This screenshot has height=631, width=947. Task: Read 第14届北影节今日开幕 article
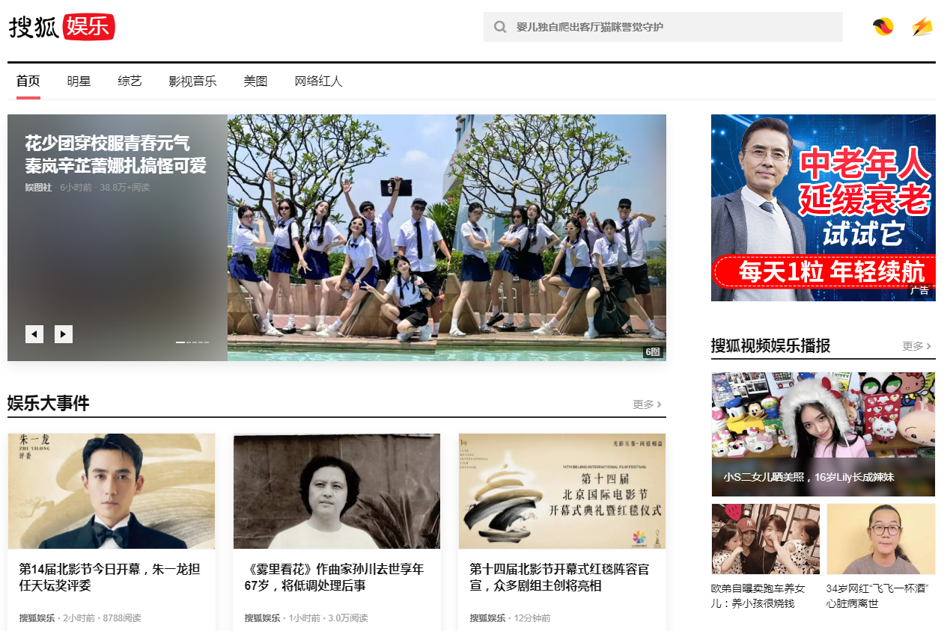[x=110, y=577]
